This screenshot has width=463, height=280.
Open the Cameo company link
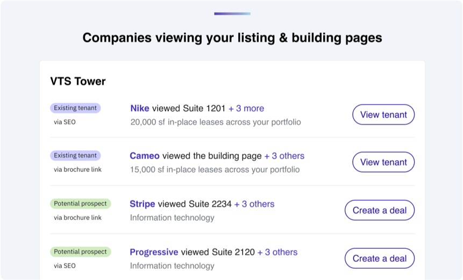[x=145, y=156]
